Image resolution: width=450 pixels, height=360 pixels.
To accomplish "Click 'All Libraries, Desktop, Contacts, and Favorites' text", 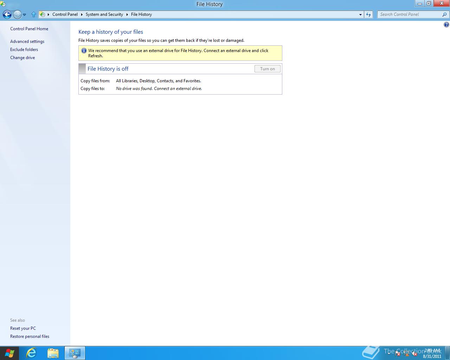I will pos(159,81).
